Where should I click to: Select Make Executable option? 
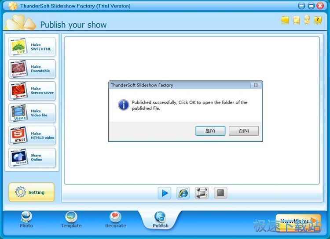point(32,69)
